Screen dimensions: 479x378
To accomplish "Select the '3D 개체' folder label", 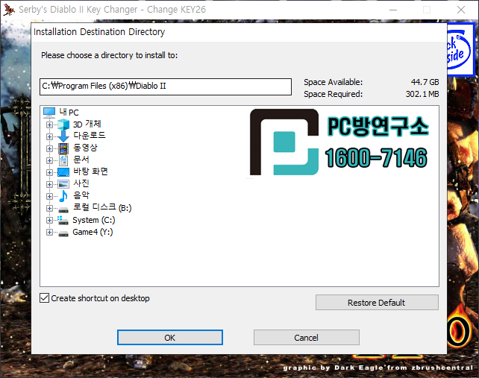I will pyautogui.click(x=87, y=125).
